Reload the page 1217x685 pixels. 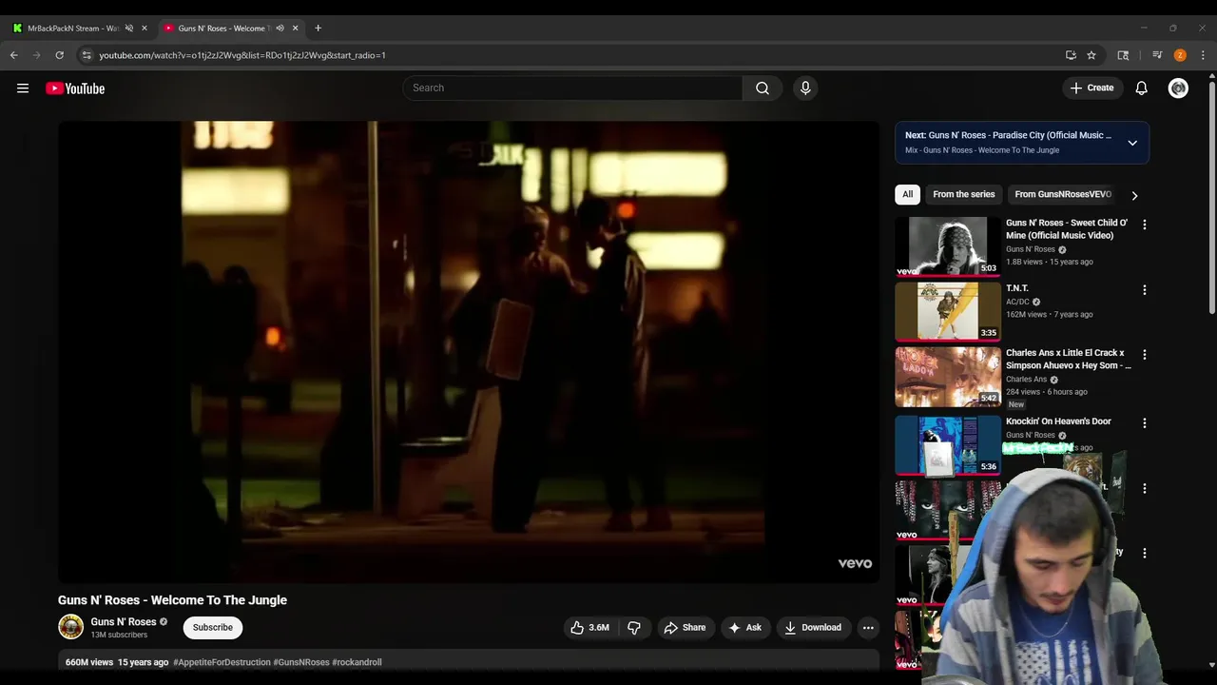(x=59, y=55)
